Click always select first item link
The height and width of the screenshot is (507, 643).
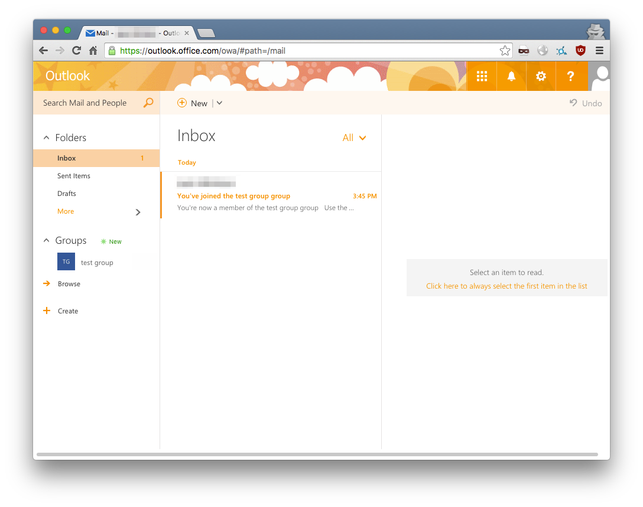(506, 286)
